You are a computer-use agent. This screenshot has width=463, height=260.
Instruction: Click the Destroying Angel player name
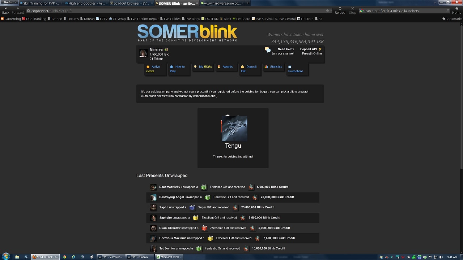click(171, 197)
